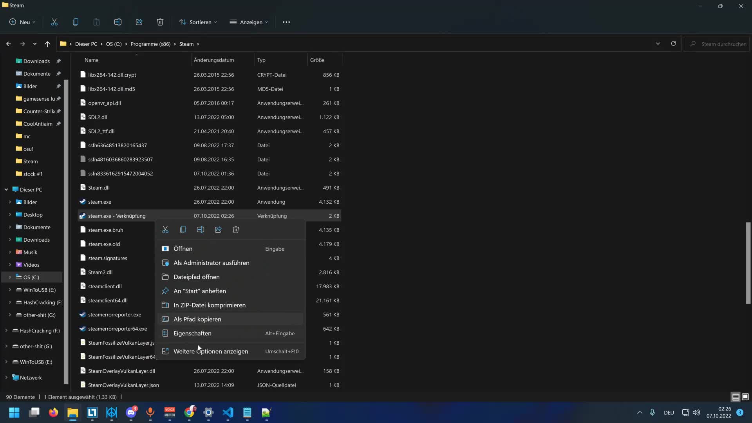Select Eigenschaften from the context menu

coord(192,333)
